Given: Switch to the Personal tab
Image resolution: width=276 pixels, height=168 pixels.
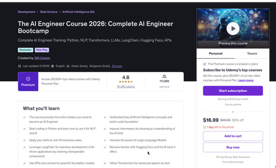Looking at the screenshot, I should (x=216, y=53).
